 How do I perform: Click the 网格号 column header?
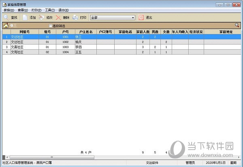coord(24,32)
